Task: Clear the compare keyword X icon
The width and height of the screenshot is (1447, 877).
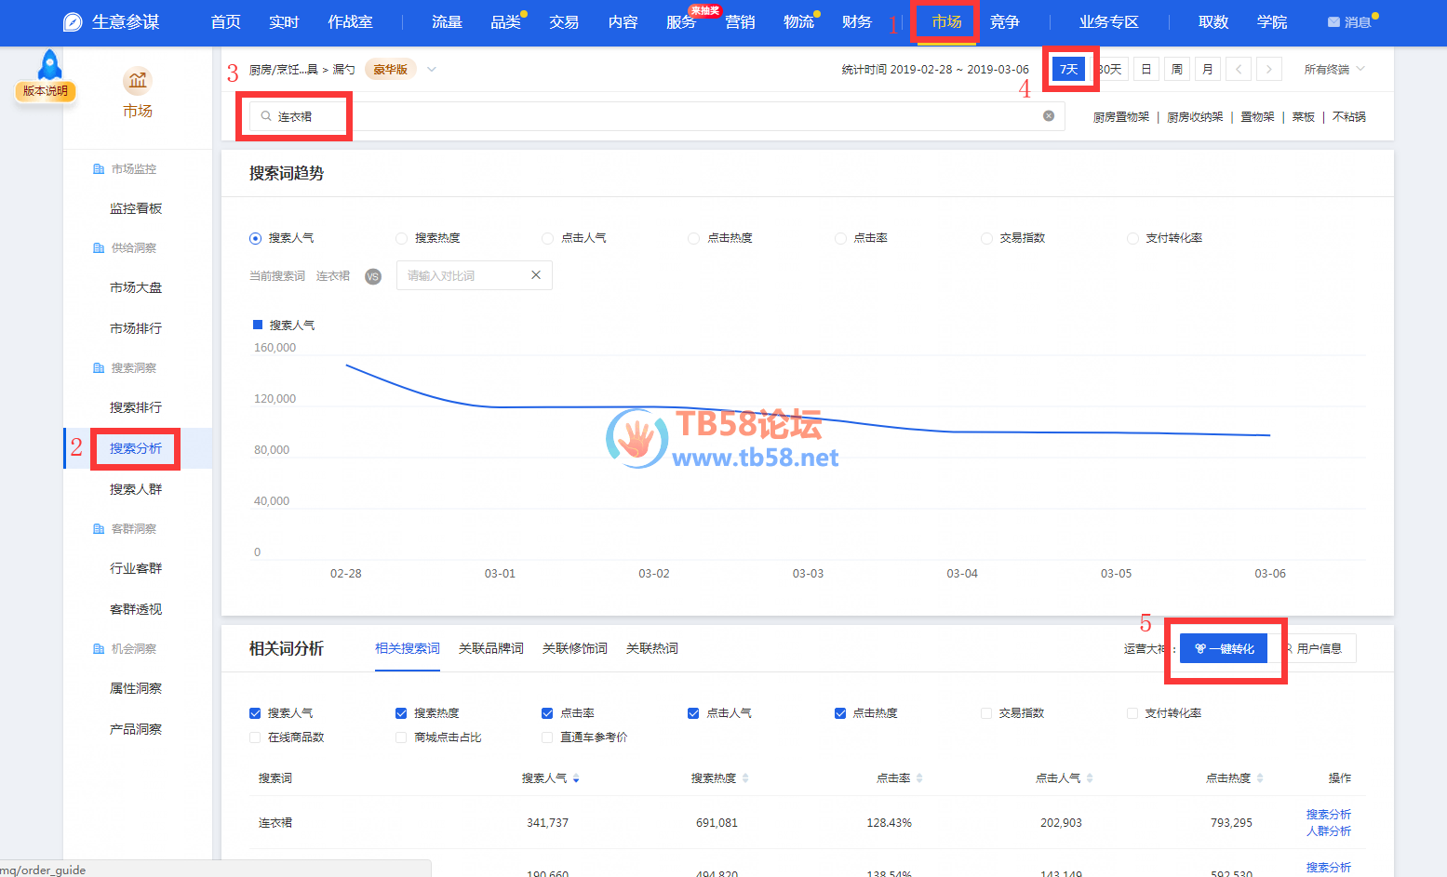Action: coord(536,275)
